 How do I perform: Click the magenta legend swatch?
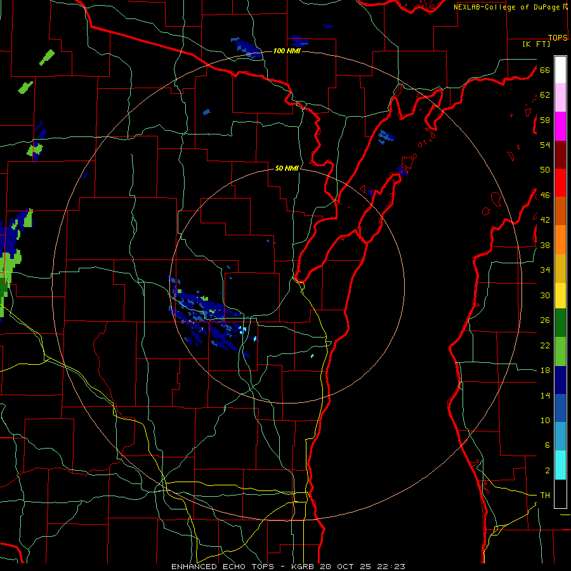(560, 126)
